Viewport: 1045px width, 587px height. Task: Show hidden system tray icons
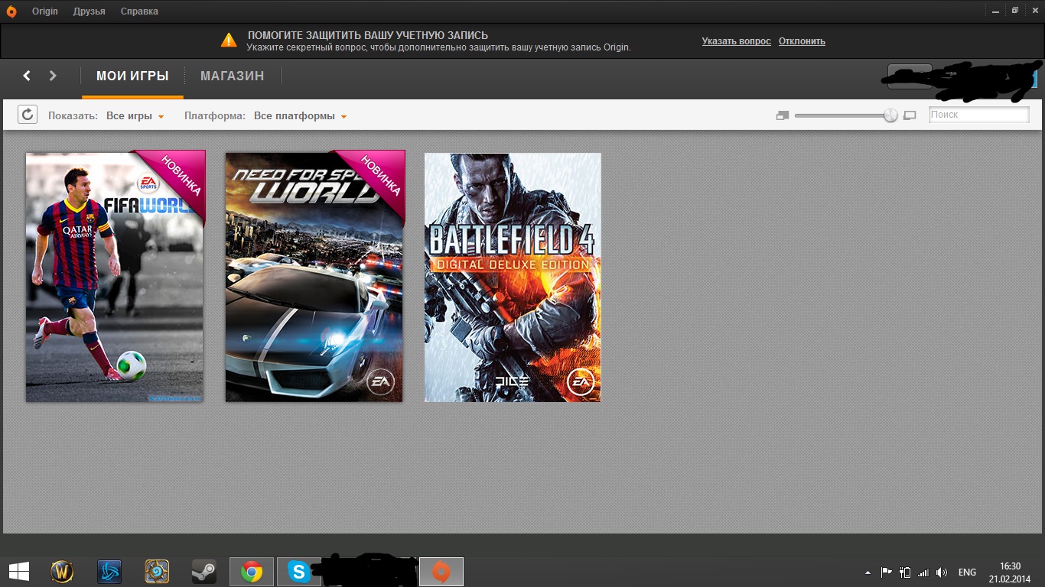point(868,572)
